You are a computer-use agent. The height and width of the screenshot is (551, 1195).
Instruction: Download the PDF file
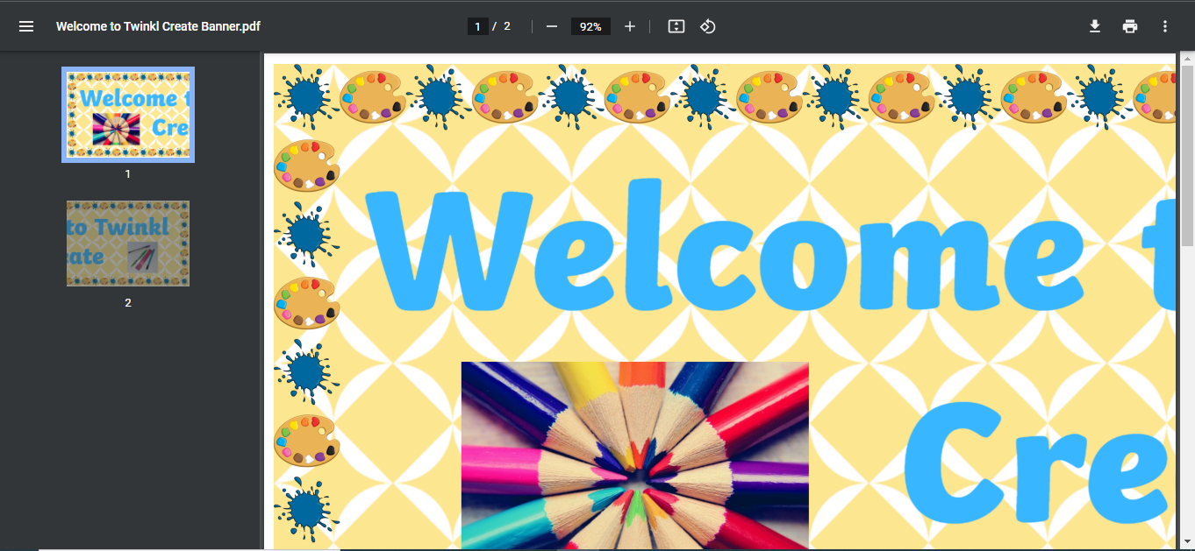tap(1095, 26)
